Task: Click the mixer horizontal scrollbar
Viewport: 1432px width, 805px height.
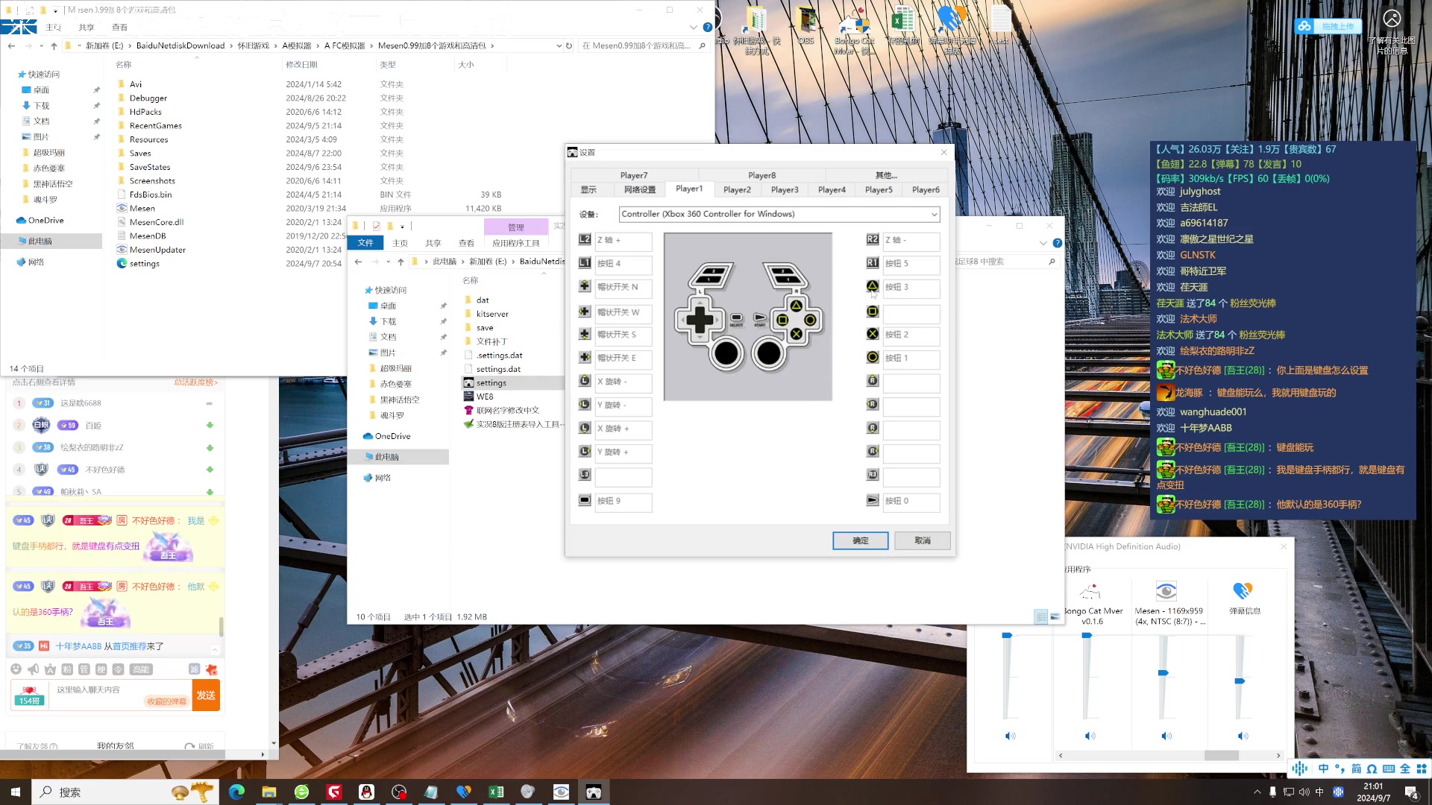Action: tap(1222, 755)
